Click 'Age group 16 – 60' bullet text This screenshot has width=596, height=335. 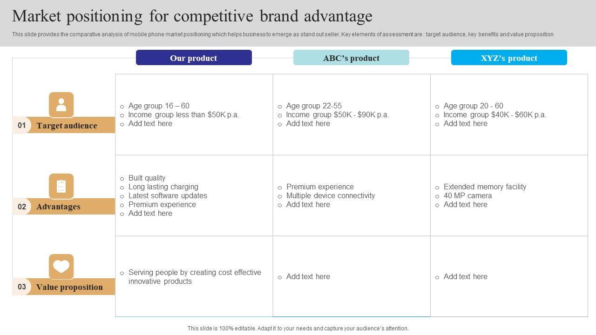pyautogui.click(x=159, y=106)
